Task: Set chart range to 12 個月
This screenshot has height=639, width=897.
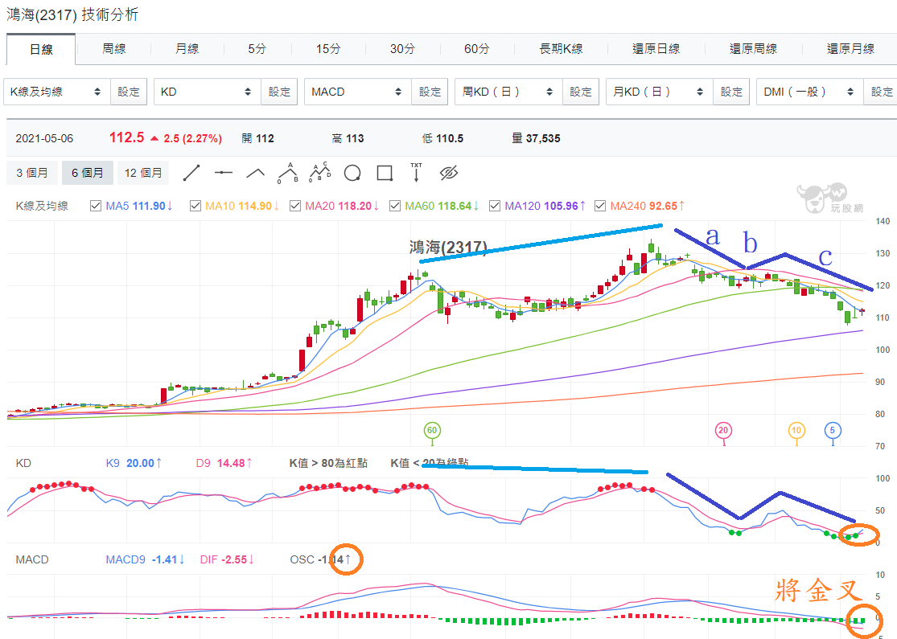Action: coord(143,173)
